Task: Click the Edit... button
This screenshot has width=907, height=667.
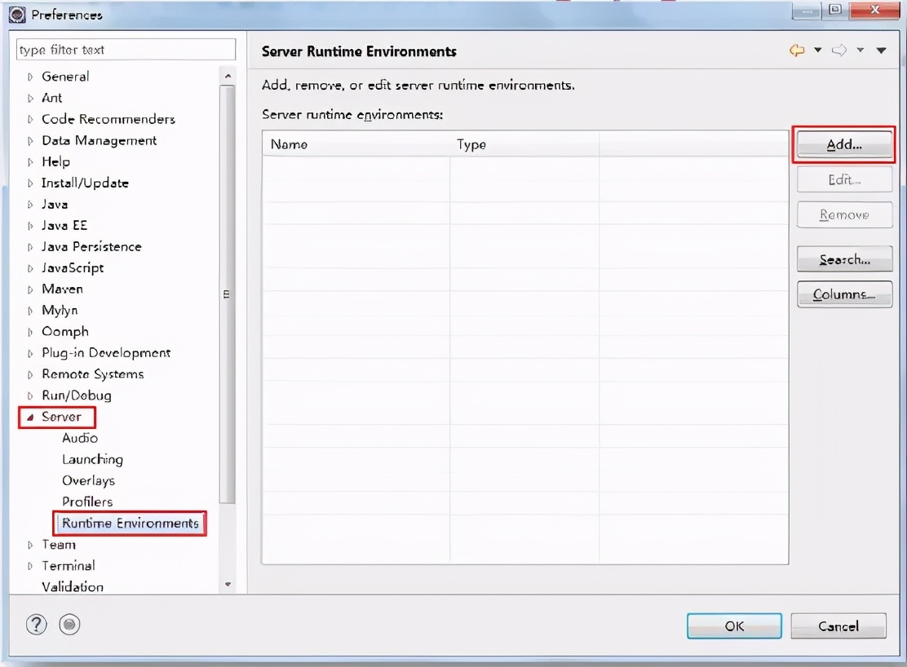Action: click(844, 180)
